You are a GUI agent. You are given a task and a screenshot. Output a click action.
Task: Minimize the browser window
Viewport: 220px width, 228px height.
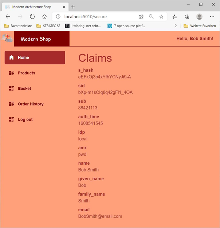188,4
